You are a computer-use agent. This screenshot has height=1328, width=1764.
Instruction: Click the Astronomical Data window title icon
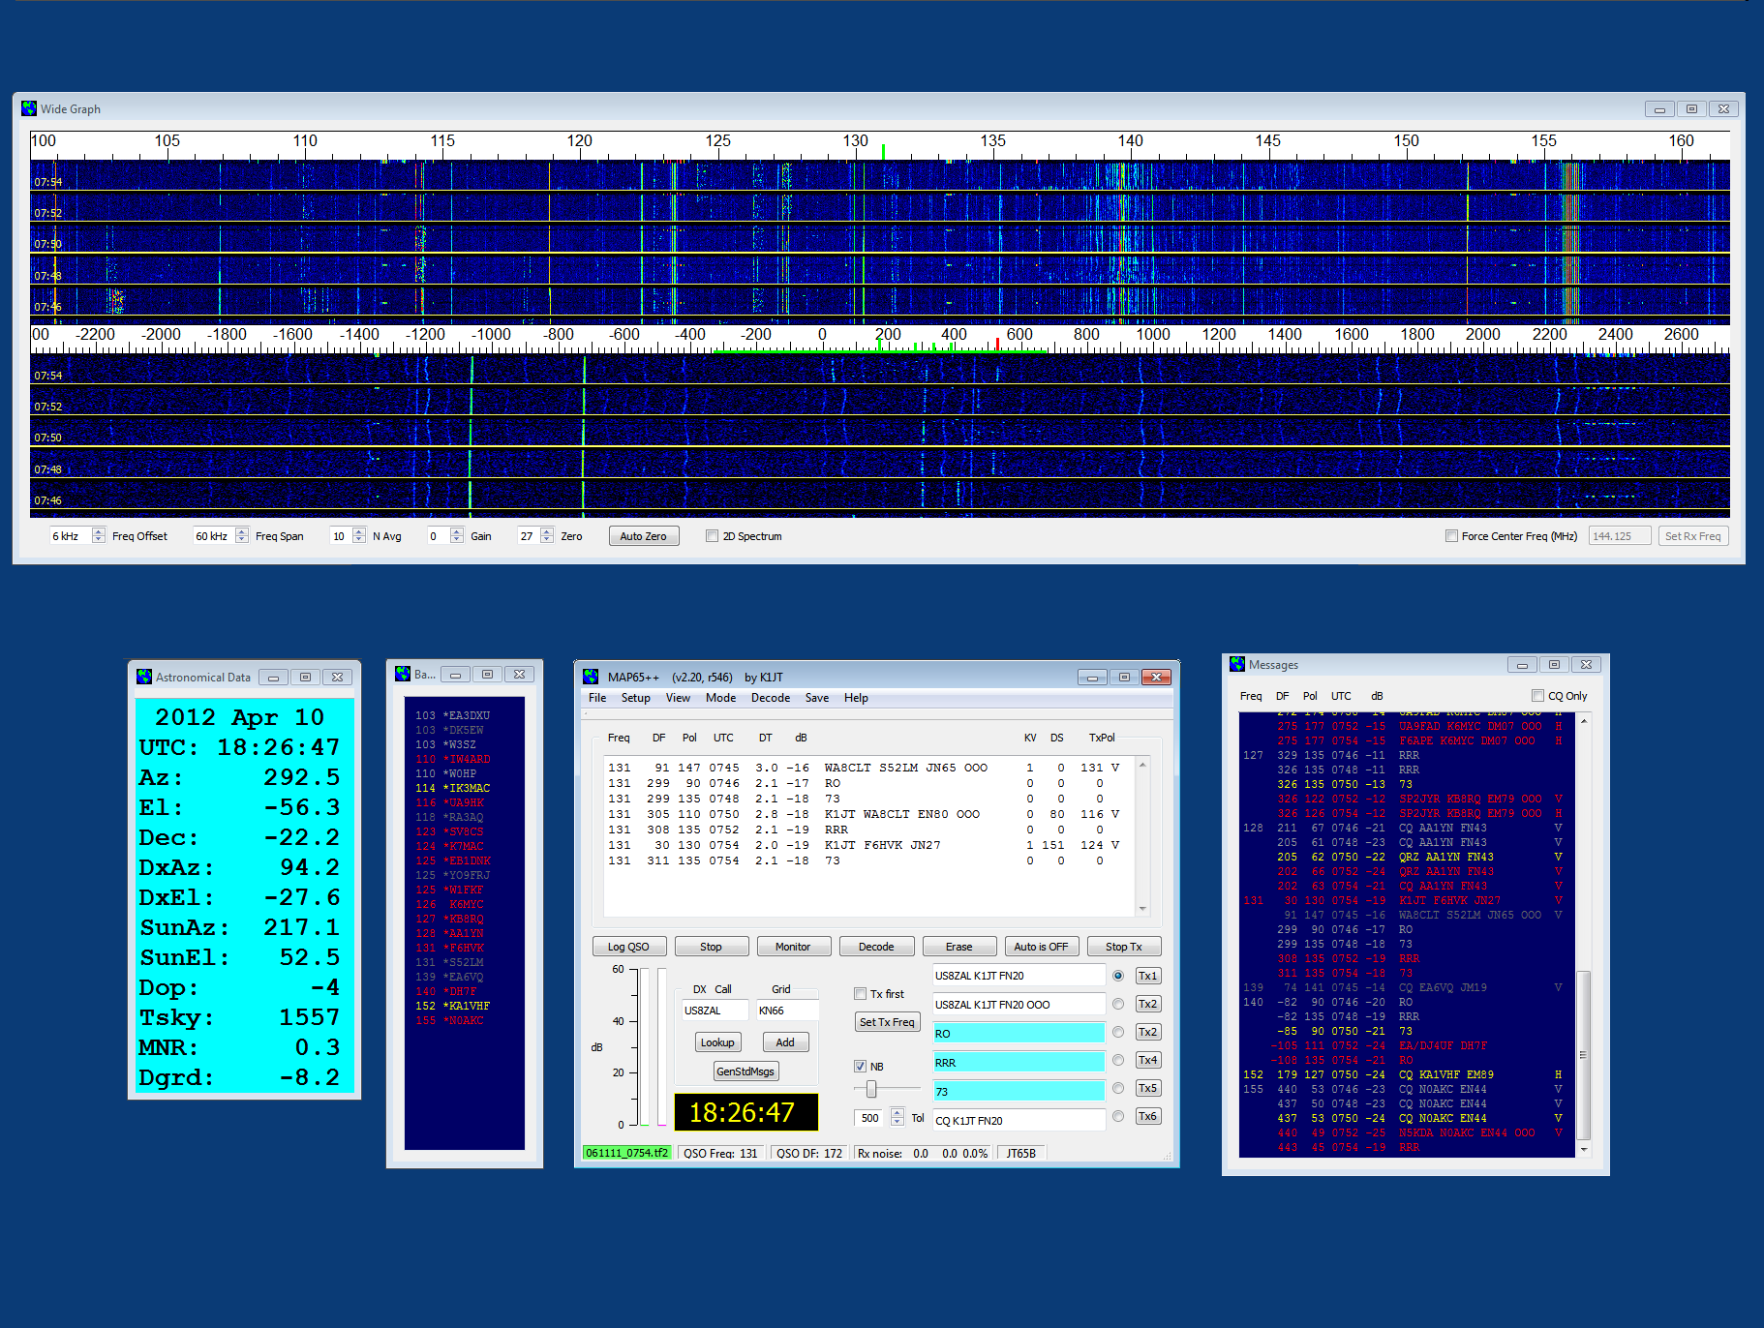(144, 677)
